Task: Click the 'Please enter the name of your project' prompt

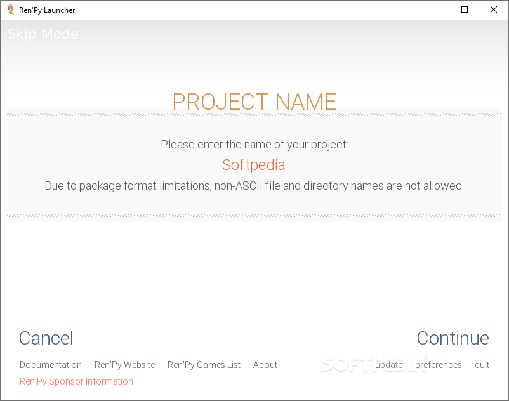Action: (x=255, y=145)
